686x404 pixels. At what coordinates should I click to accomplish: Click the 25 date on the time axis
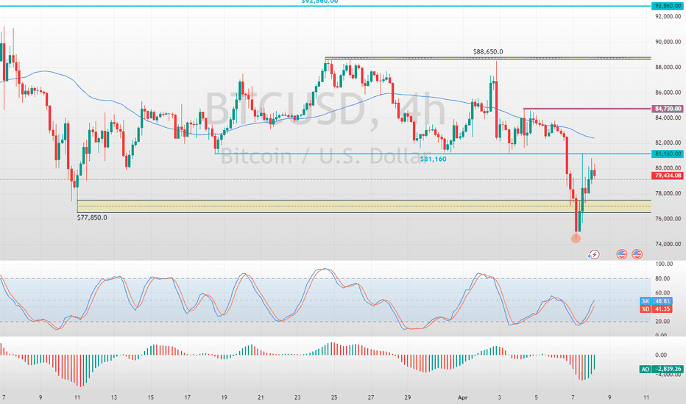[334, 397]
